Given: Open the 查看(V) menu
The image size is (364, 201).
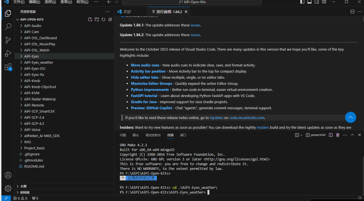Looking at the screenshot, I should coord(66,2).
